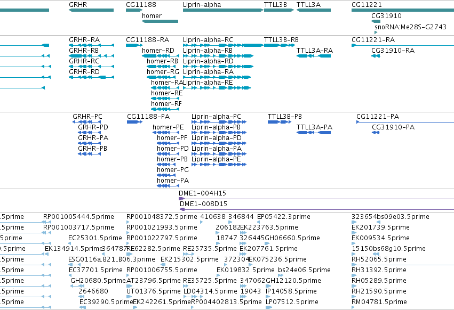Click transcript Liprin-alpha-RD
The height and width of the screenshot is (310, 454).
pos(218,67)
